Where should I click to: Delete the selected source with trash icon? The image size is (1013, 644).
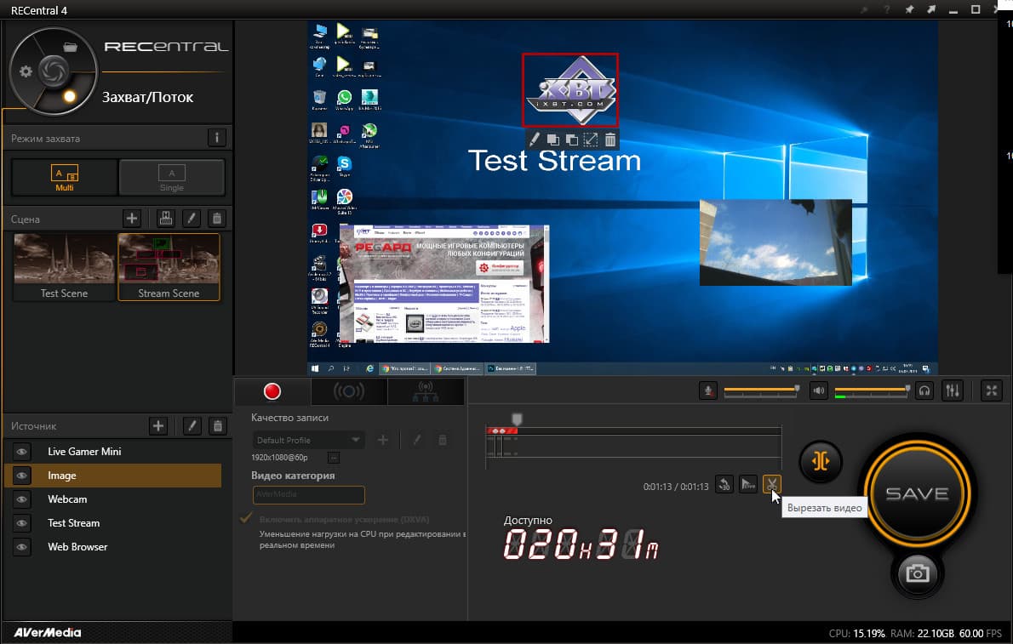pyautogui.click(x=218, y=425)
